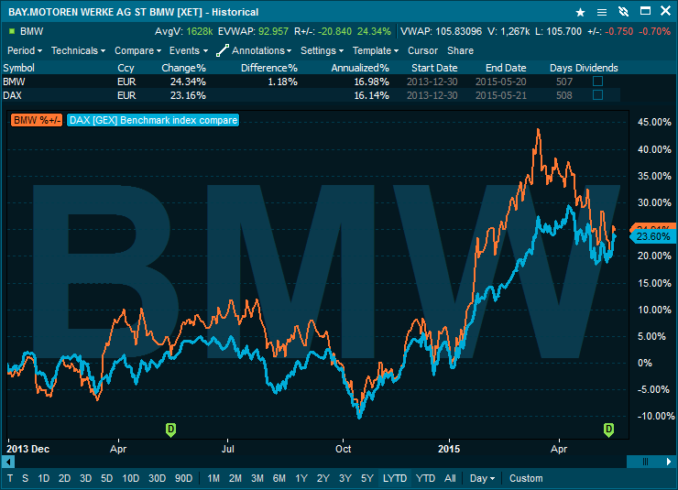
Task: Select the T (tick) time range
Action: (x=10, y=478)
